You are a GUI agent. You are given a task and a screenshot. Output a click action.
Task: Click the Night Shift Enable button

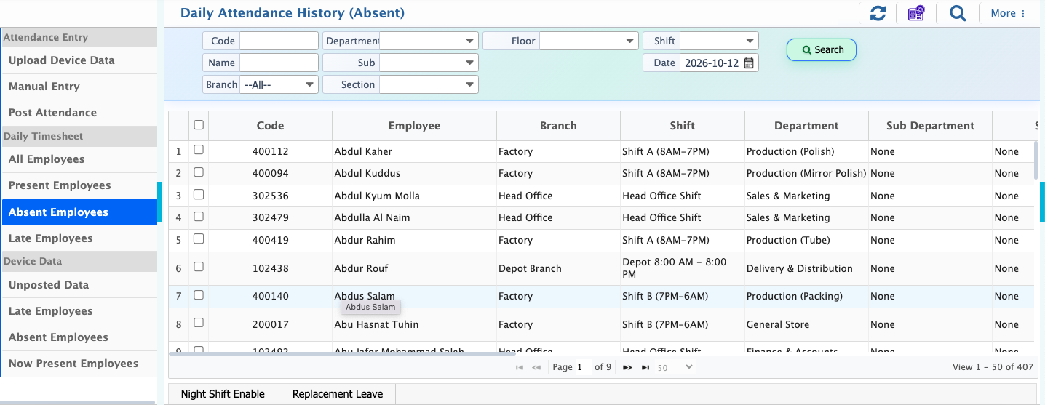pyautogui.click(x=223, y=394)
